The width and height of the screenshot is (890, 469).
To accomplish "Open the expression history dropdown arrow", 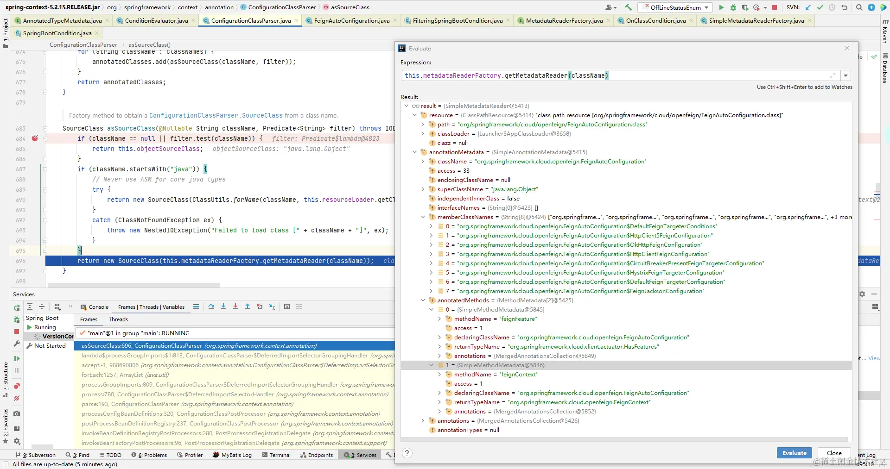I will [x=846, y=75].
